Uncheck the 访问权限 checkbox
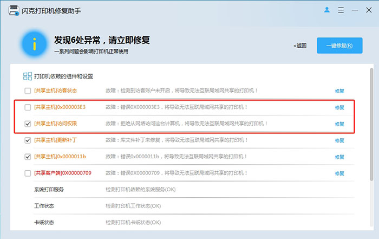This screenshot has width=379, height=239. click(28, 124)
